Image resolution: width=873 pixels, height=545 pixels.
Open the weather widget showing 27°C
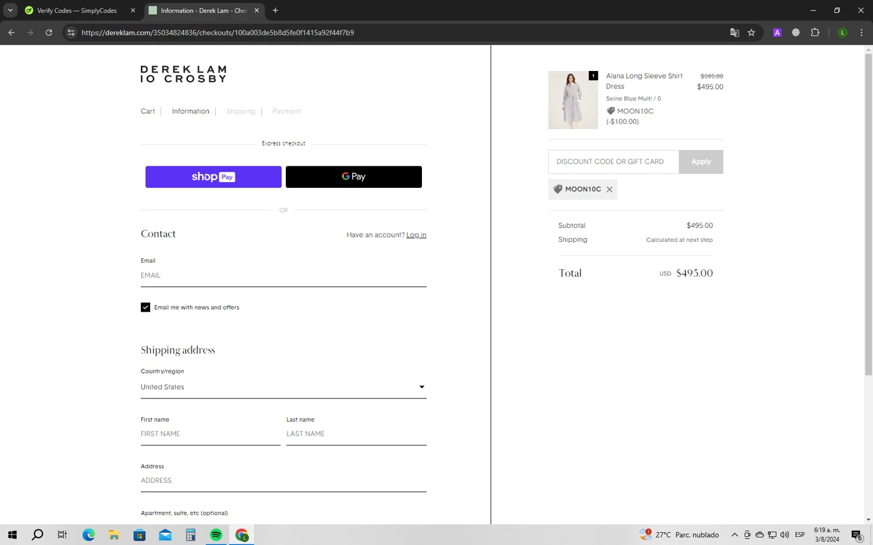tap(679, 535)
